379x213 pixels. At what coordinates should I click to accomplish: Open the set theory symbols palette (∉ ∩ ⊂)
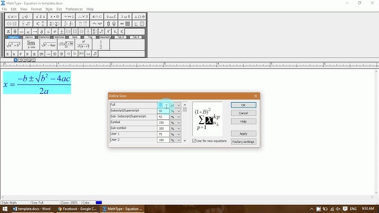tap(97, 17)
